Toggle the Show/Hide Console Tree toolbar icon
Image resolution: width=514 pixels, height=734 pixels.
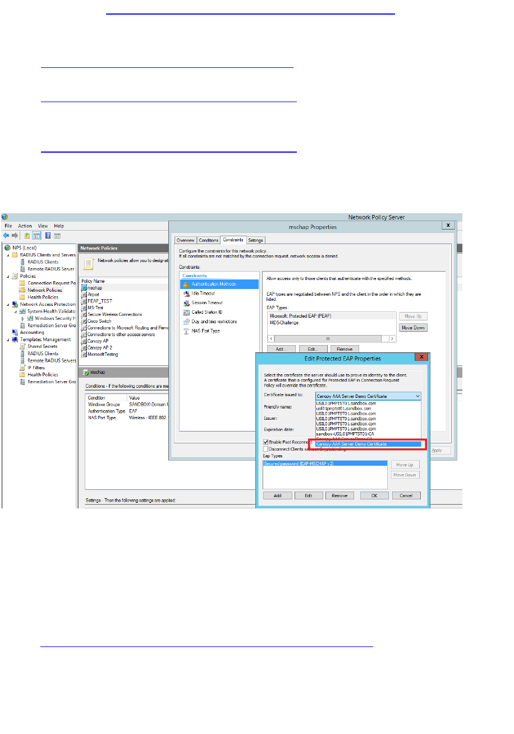[x=36, y=236]
